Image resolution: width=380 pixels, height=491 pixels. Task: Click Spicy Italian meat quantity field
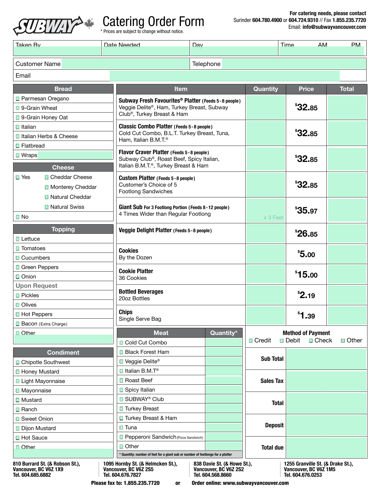(224, 390)
